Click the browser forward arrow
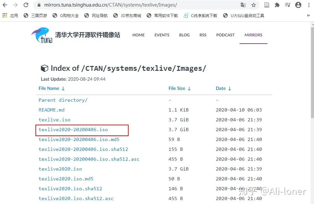 [15, 5]
